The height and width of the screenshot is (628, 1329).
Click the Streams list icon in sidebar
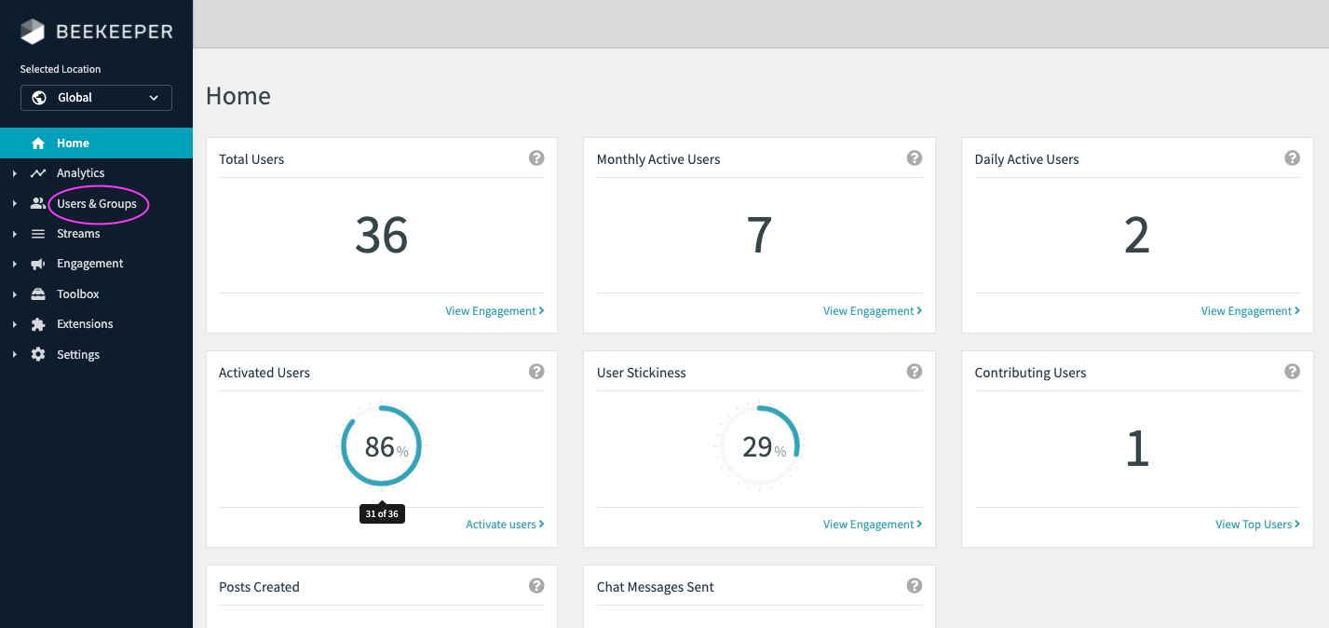pos(38,234)
